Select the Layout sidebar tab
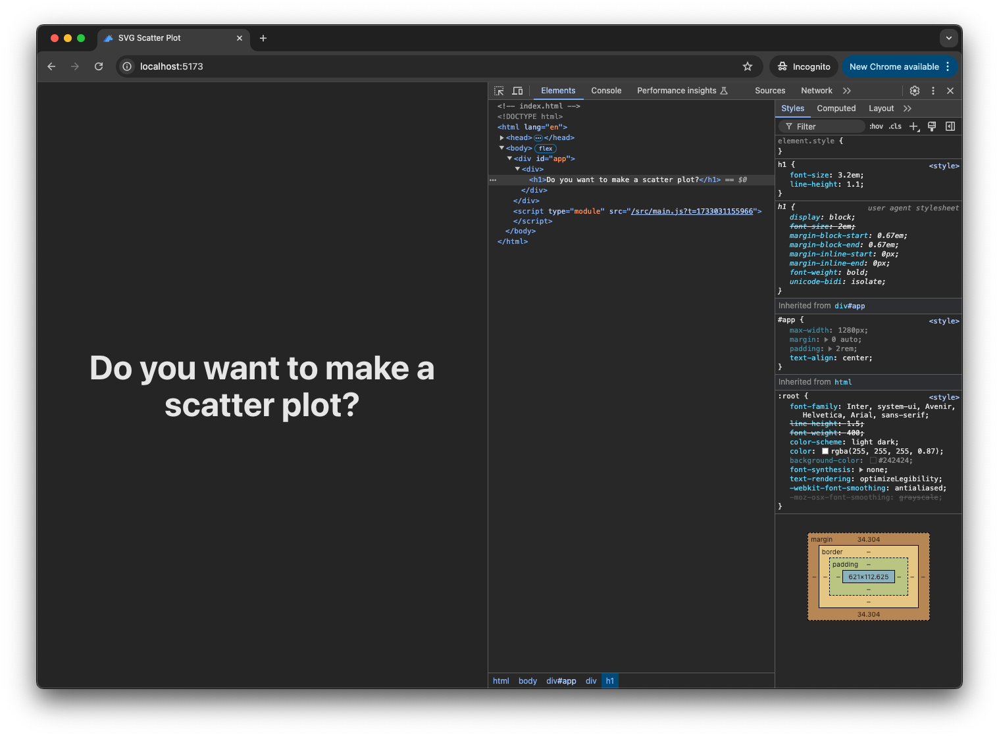Screen dimensions: 999x737 (881, 108)
